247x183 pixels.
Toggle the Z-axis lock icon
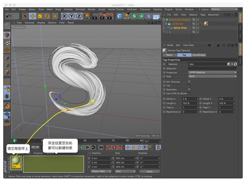(79, 16)
